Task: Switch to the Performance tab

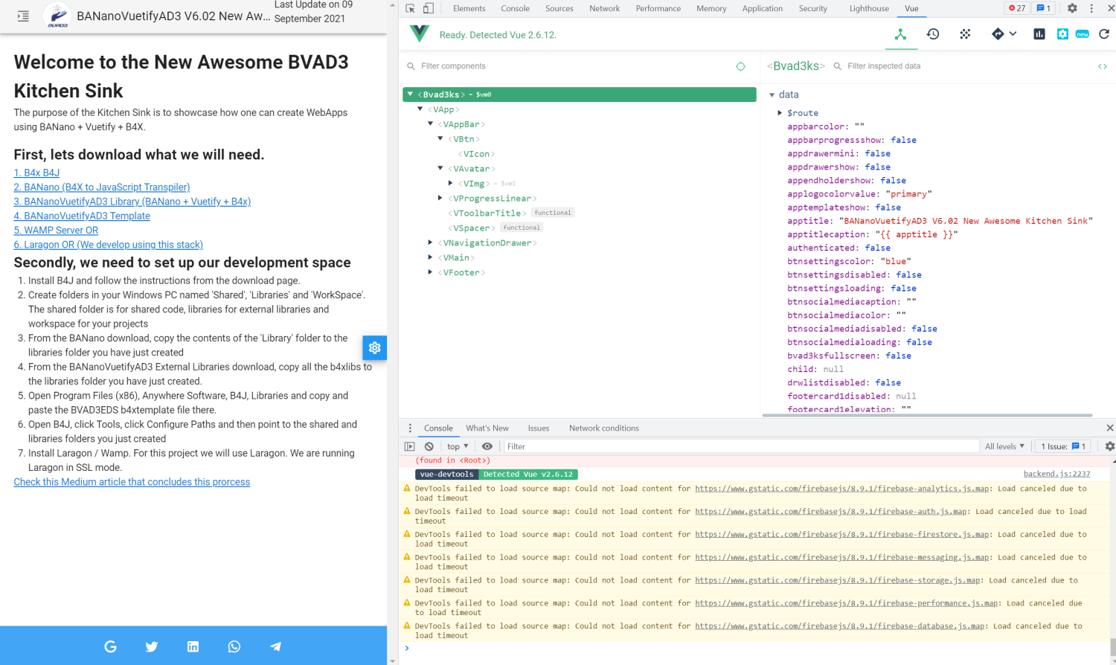Action: 658,8
